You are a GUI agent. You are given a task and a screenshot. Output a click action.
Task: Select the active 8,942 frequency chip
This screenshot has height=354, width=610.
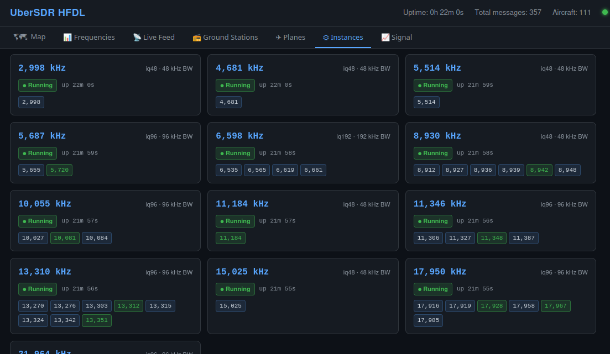point(539,170)
